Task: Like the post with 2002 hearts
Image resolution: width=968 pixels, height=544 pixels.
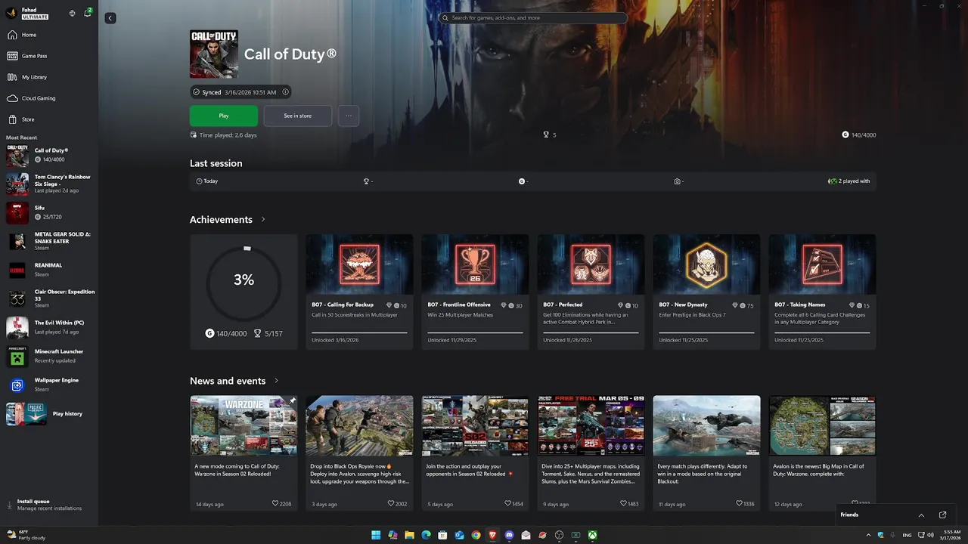Action: [391, 503]
